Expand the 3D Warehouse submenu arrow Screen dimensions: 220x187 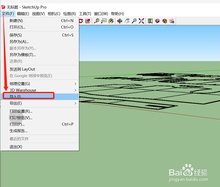pyautogui.click(x=75, y=90)
